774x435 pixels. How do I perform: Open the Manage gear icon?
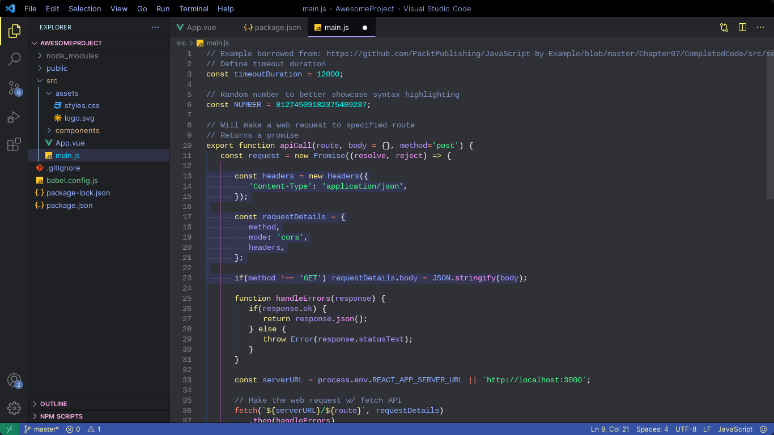[14, 408]
